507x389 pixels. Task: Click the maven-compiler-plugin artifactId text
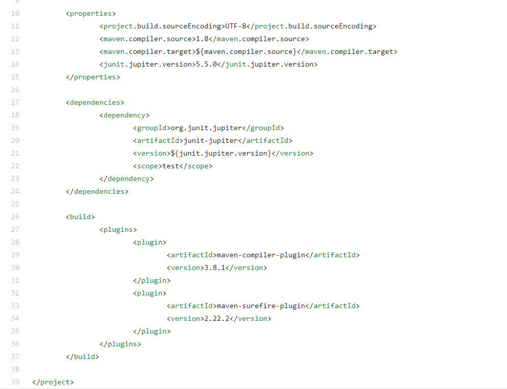(x=261, y=255)
